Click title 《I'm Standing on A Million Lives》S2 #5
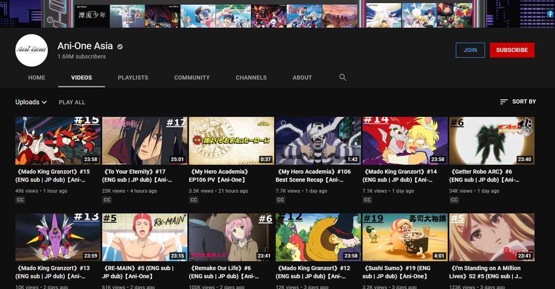 point(486,272)
